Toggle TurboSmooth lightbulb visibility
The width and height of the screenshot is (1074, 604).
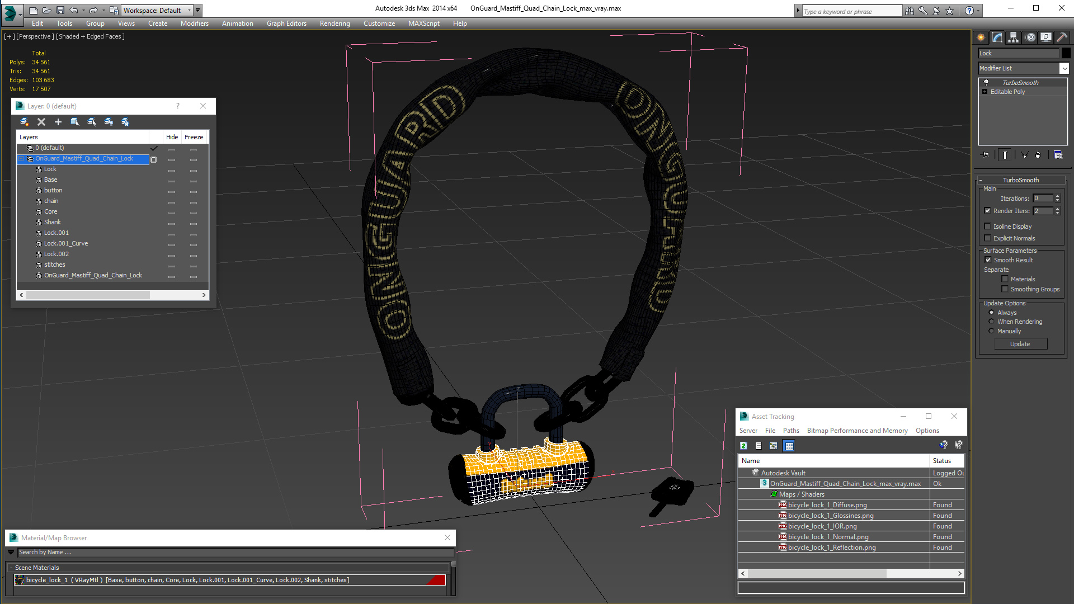[x=986, y=82]
